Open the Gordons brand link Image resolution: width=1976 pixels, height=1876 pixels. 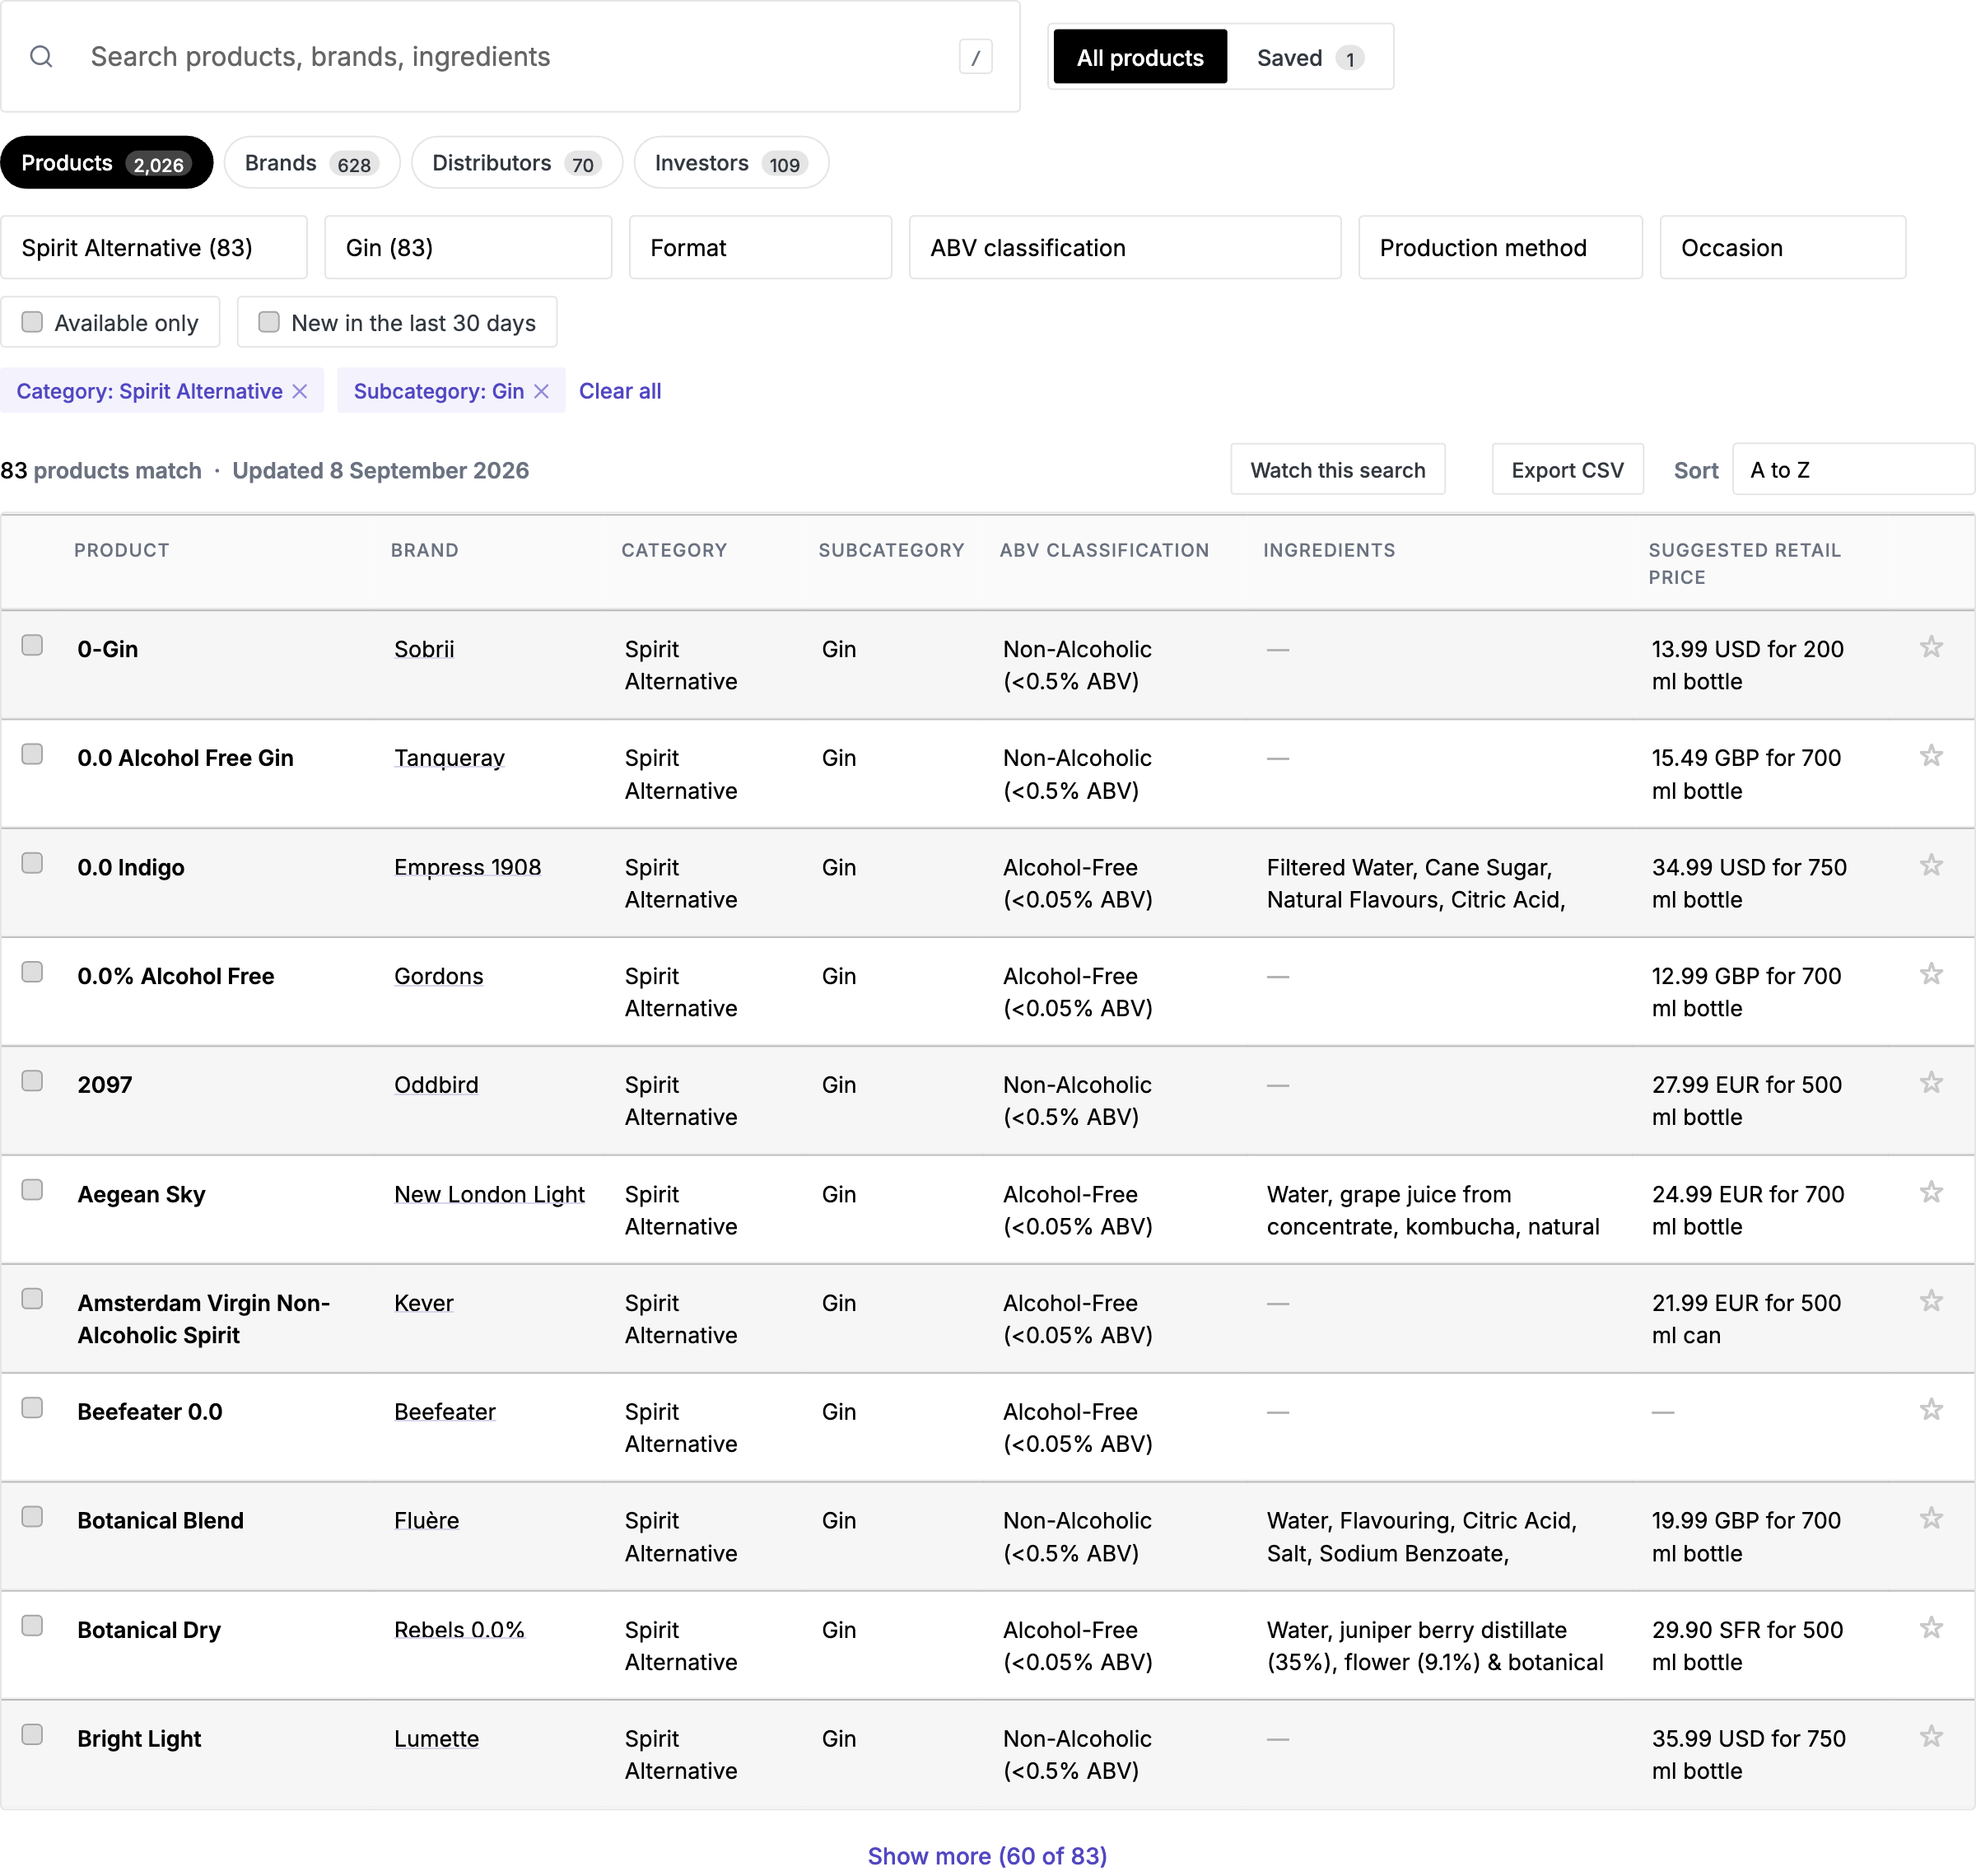tap(438, 976)
